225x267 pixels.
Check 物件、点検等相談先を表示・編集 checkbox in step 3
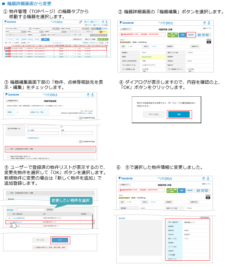pos(8,149)
